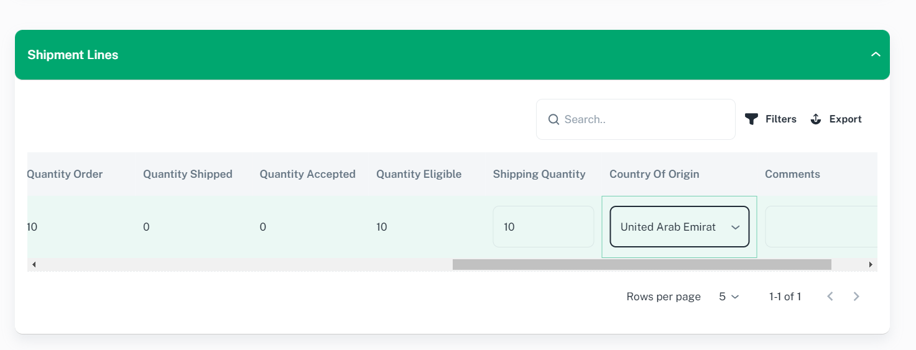916x350 pixels.
Task: Click the Filters funnel icon
Action: coord(751,119)
